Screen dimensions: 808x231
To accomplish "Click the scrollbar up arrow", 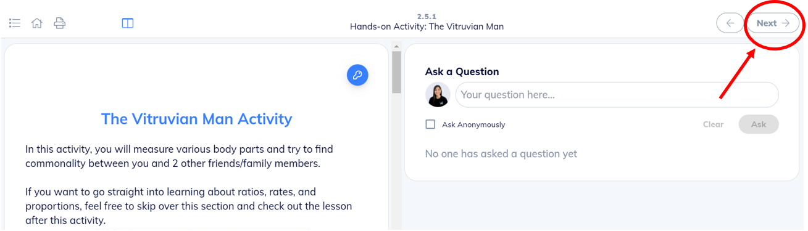I will point(397,46).
